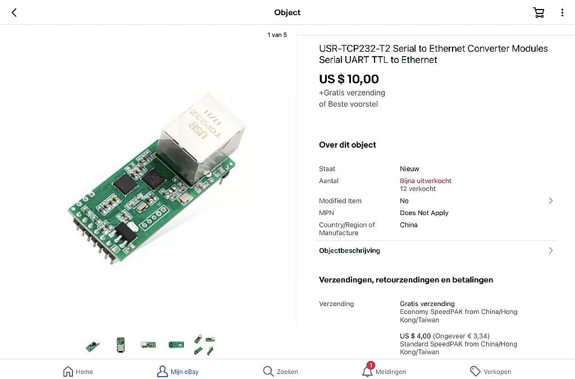Select the second product thumbnail
This screenshot has width=575, height=379.
coord(120,344)
